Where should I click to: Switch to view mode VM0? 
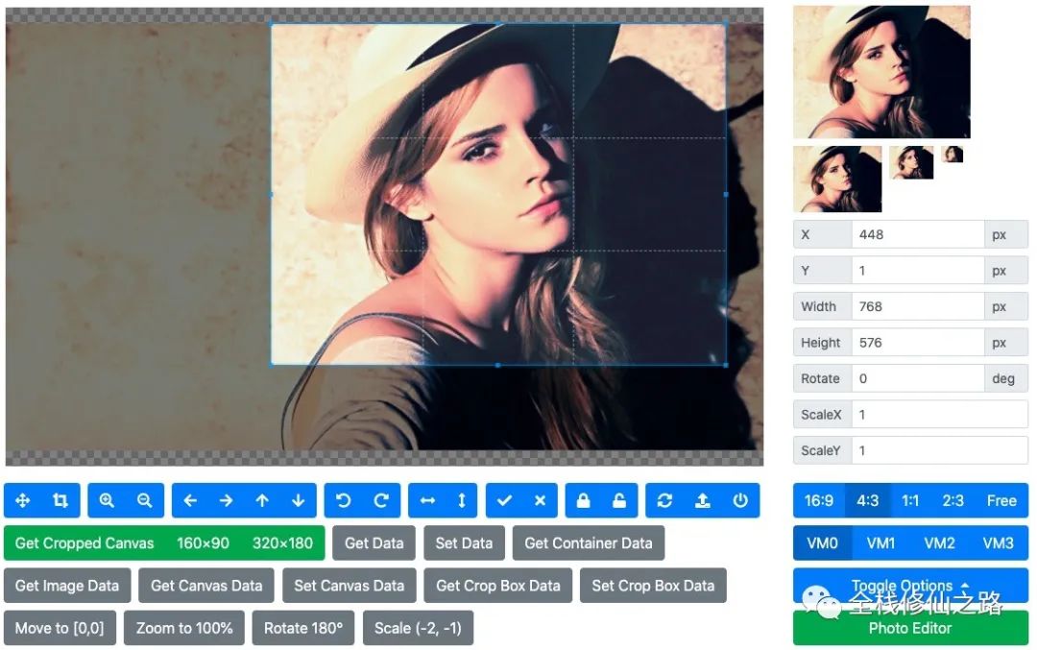[823, 542]
